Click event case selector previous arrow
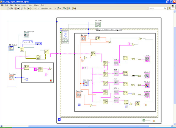This screenshot has width=176, height=128. click(97, 30)
